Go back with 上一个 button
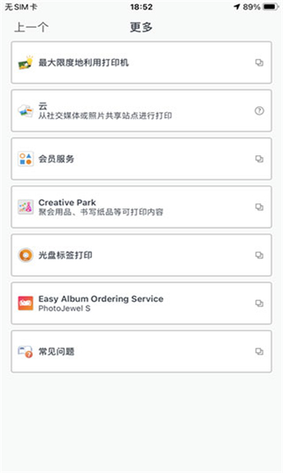Image resolution: width=283 pixels, height=473 pixels. (x=31, y=27)
